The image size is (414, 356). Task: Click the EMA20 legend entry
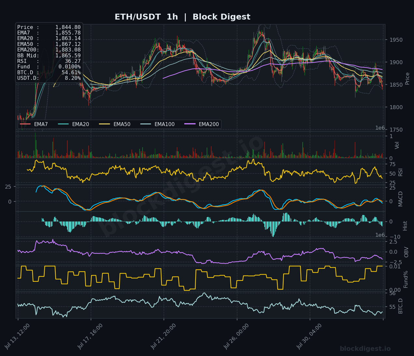point(73,124)
